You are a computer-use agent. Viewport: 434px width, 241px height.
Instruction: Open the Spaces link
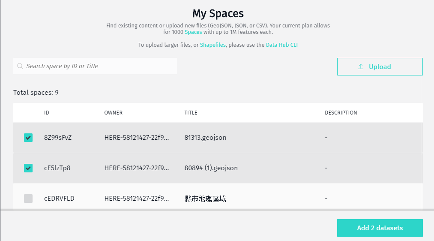point(193,32)
